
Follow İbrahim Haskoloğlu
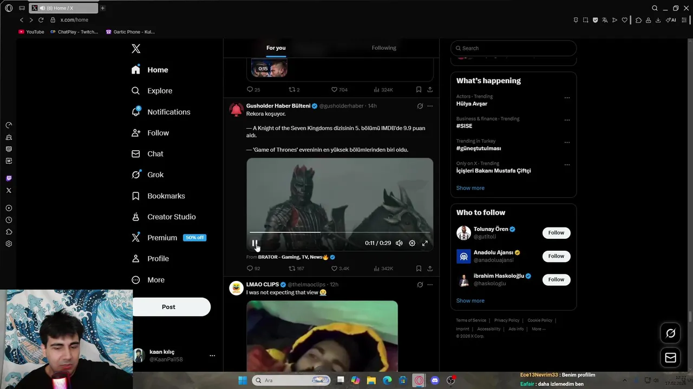coord(556,279)
